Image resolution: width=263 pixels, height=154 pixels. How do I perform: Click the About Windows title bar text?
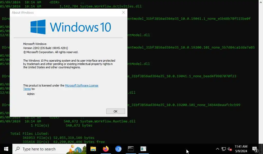pyautogui.click(x=23, y=13)
